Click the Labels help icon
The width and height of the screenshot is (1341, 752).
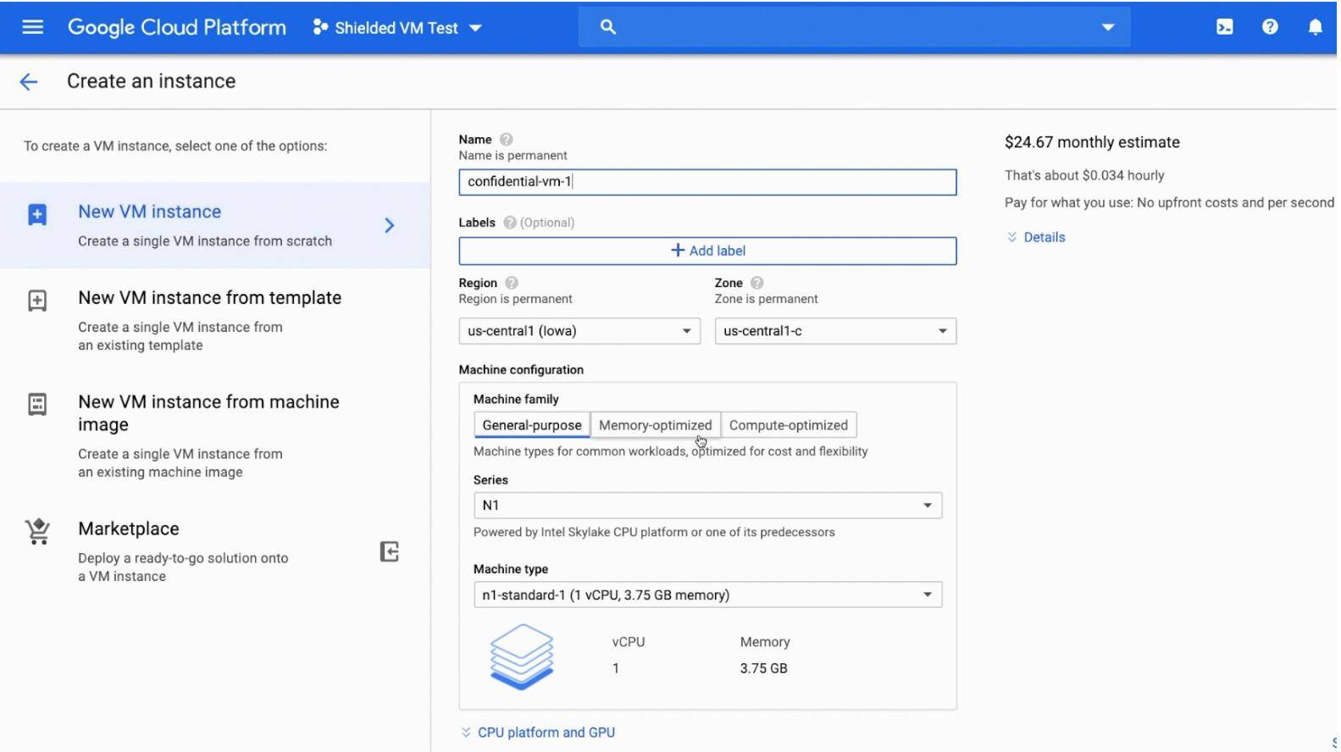pyautogui.click(x=509, y=223)
